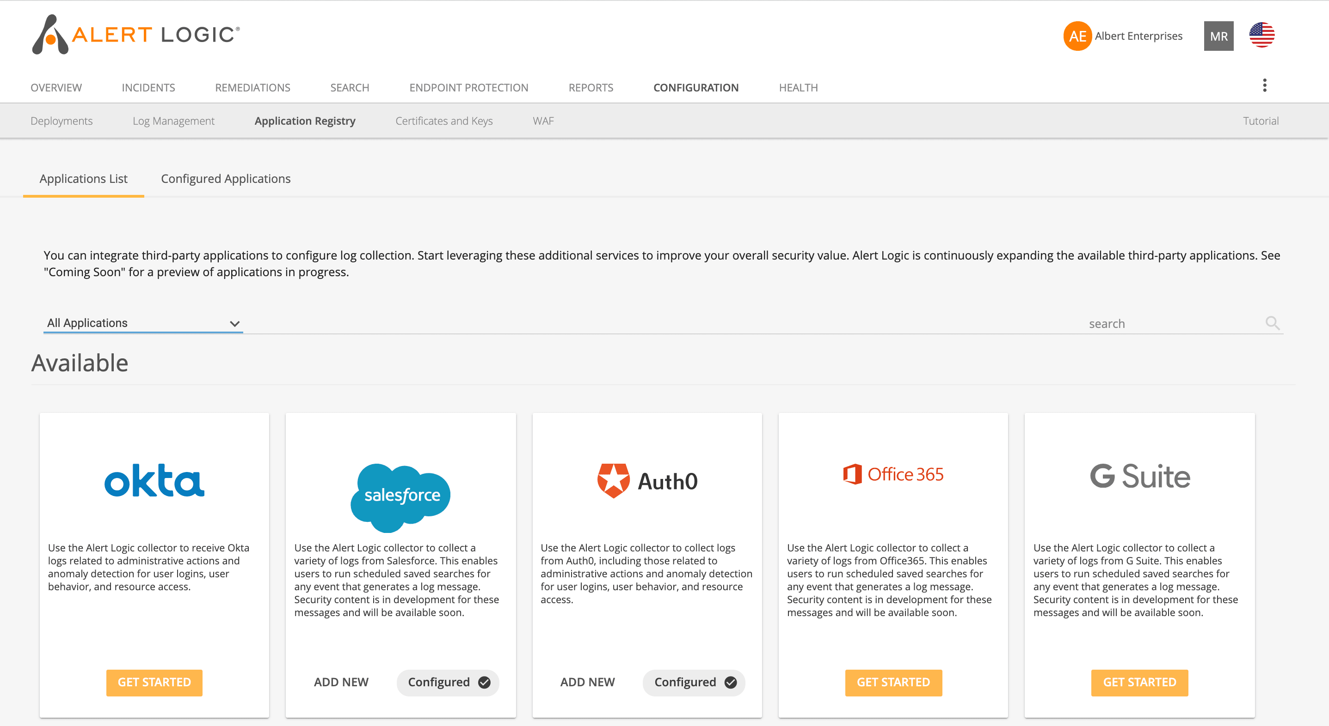Open the MR user profile menu

[x=1218, y=36]
